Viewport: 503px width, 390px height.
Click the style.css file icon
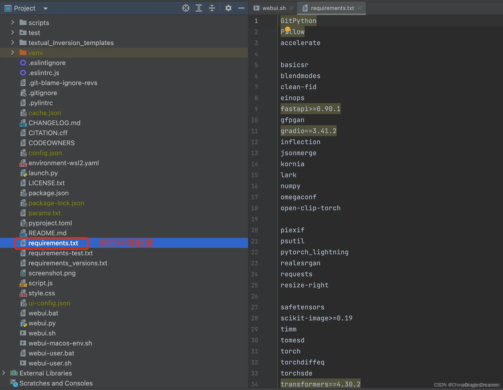(23, 293)
